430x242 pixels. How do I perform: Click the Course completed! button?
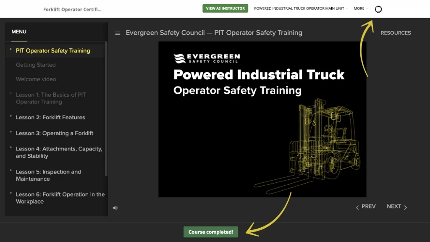[x=211, y=232]
